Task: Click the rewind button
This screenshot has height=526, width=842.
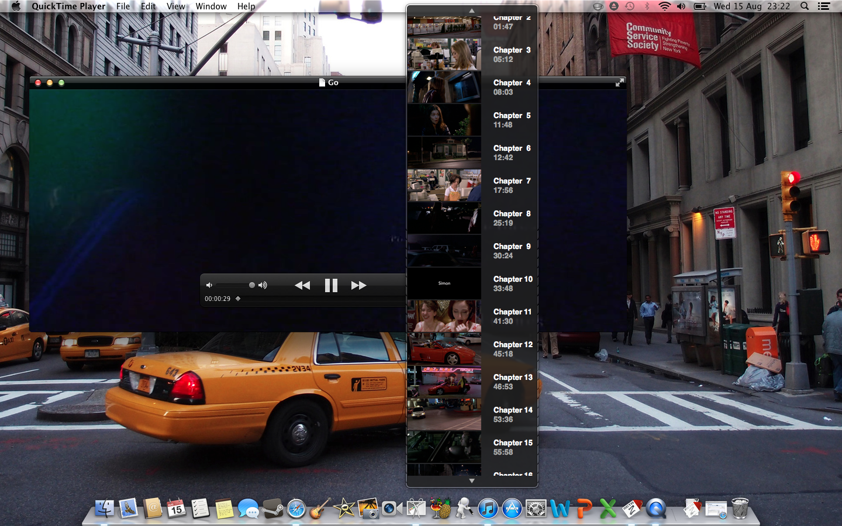Action: [302, 285]
